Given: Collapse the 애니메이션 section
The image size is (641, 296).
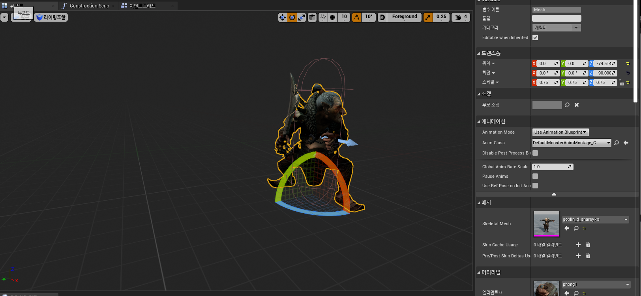Looking at the screenshot, I should (x=479, y=121).
